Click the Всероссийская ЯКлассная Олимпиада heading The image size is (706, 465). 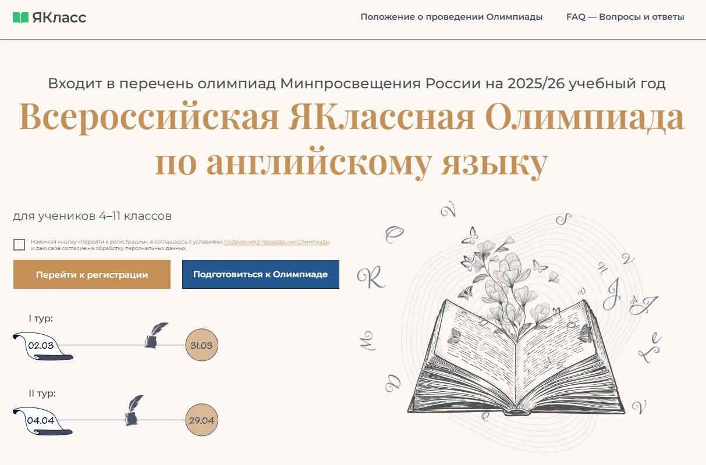pos(352,117)
